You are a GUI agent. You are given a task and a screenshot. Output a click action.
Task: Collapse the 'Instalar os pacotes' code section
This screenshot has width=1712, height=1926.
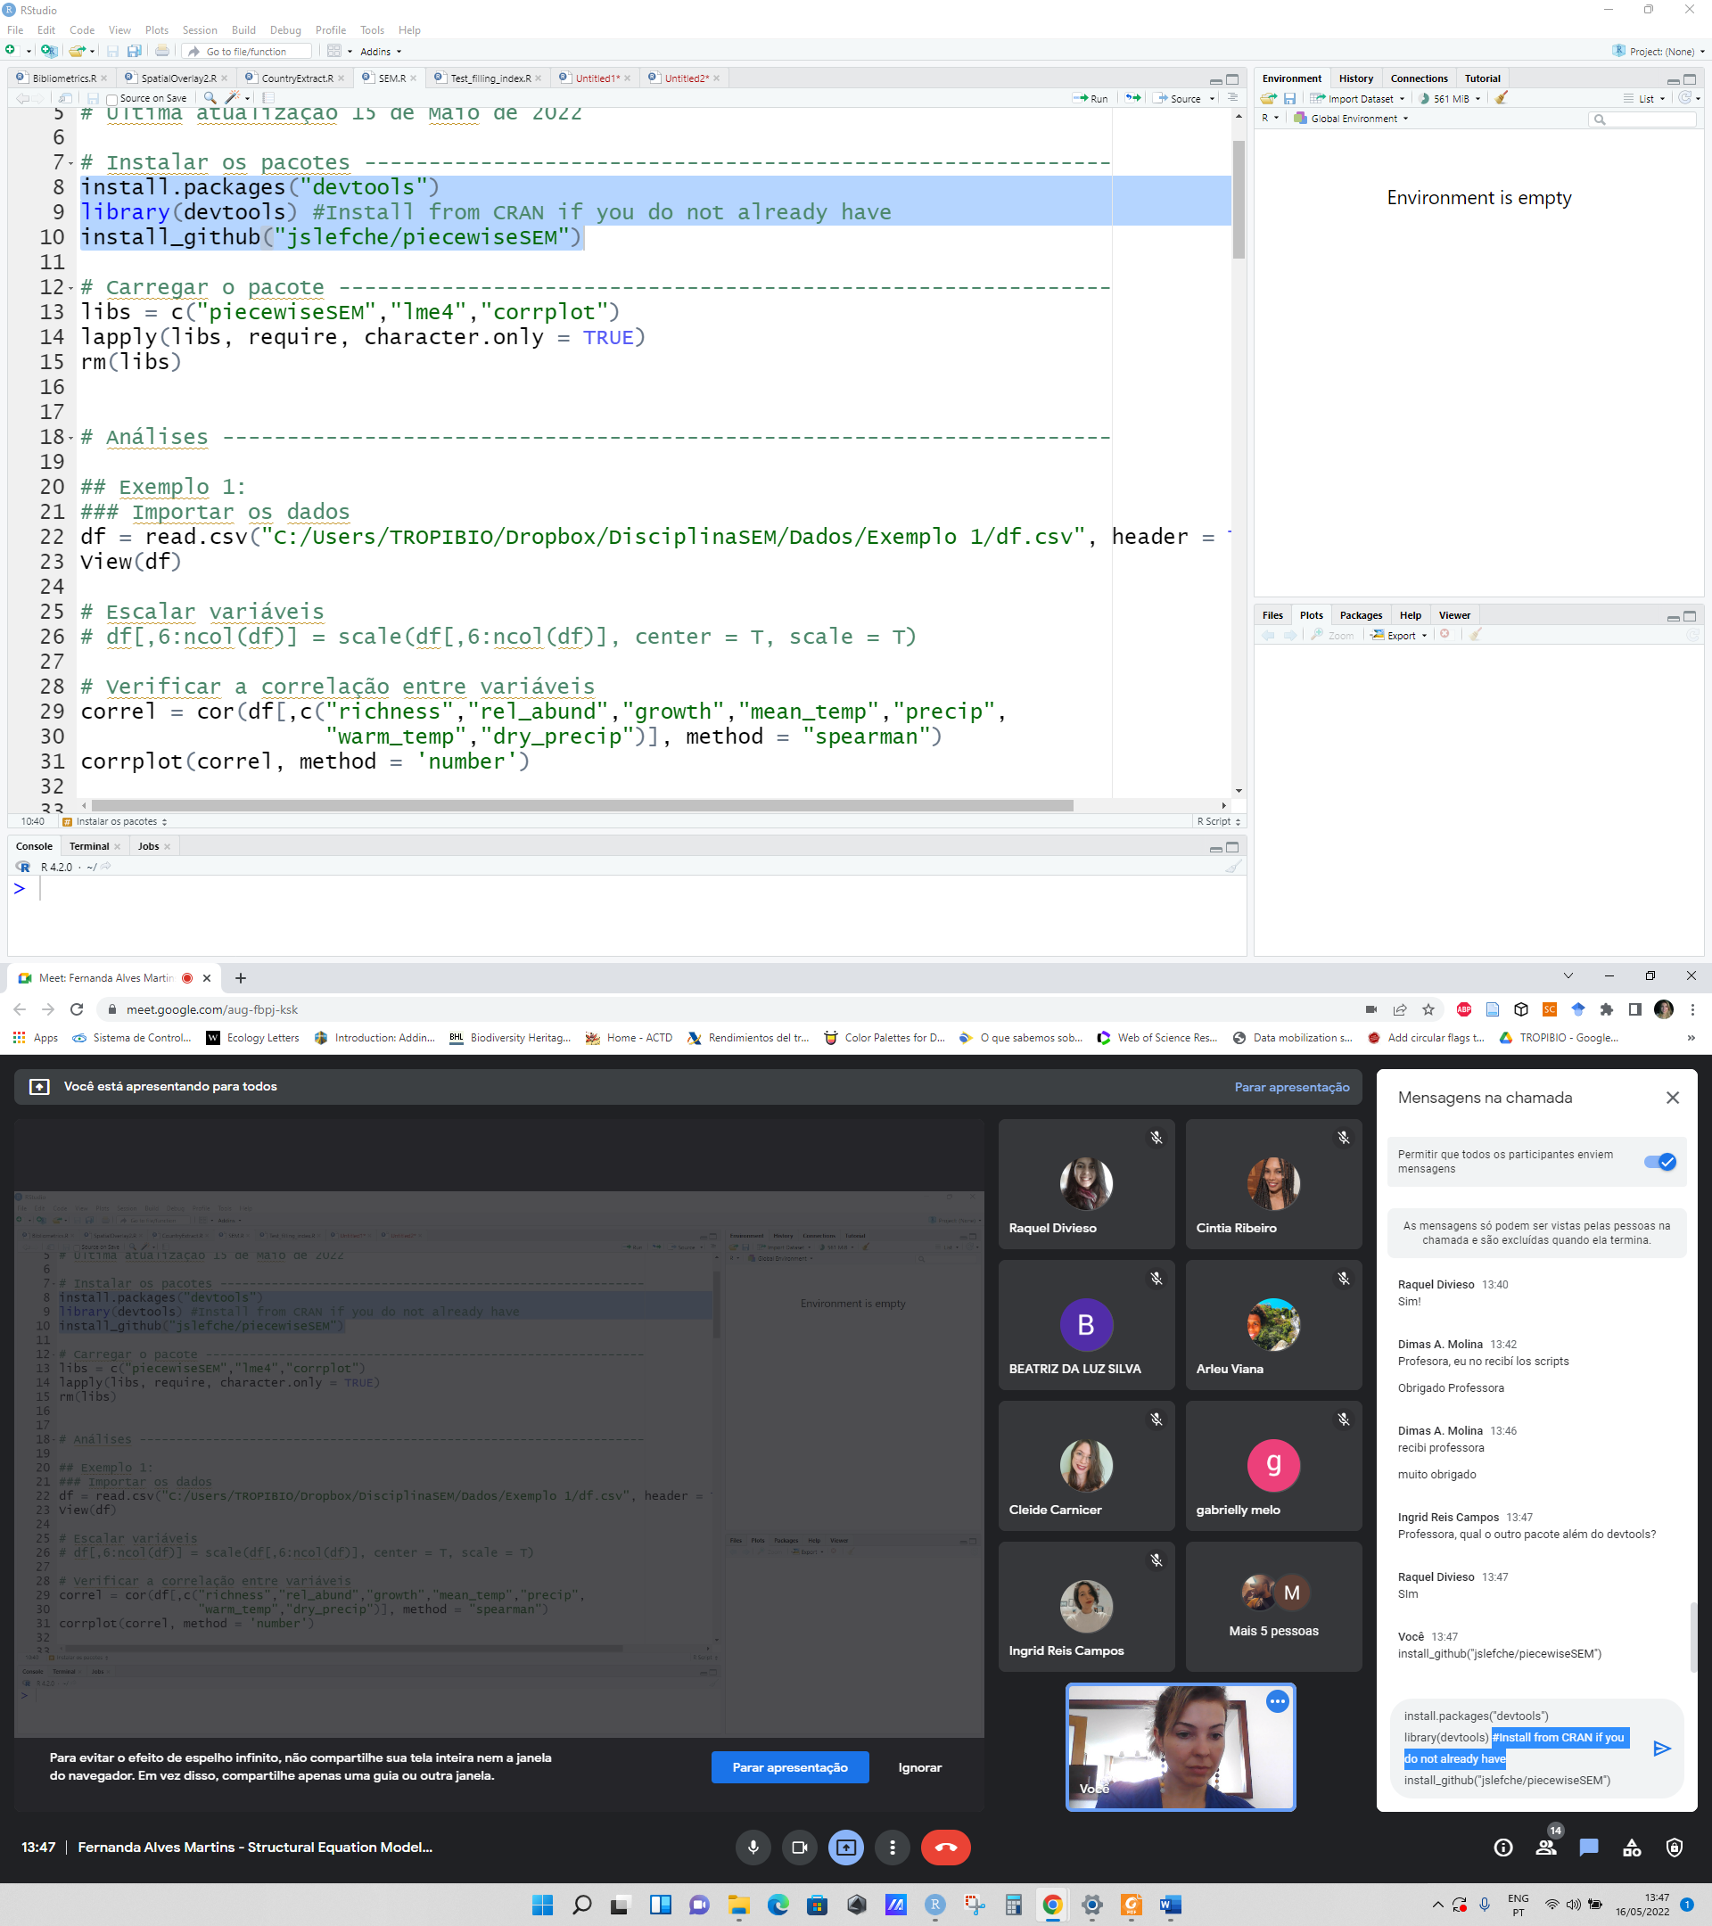pos(70,164)
